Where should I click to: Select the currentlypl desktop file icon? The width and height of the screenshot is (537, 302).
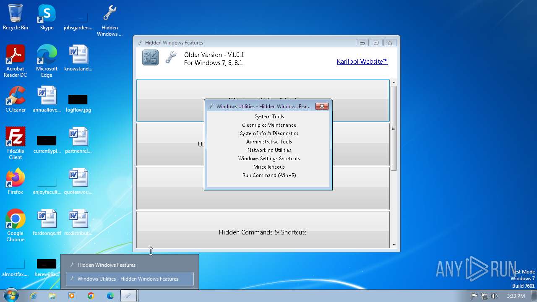coord(47,144)
